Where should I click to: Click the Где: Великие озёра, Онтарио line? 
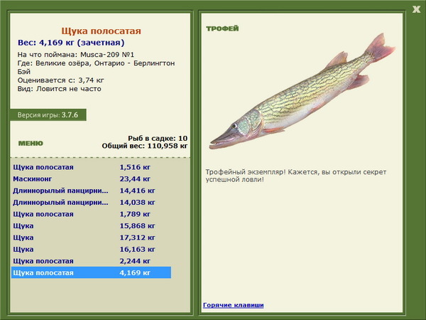coord(96,68)
